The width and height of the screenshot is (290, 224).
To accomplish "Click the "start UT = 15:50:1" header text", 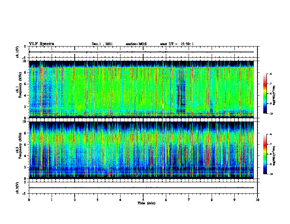I will [177, 44].
